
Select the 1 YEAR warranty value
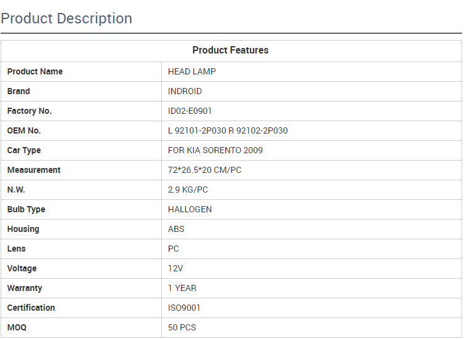click(x=182, y=288)
